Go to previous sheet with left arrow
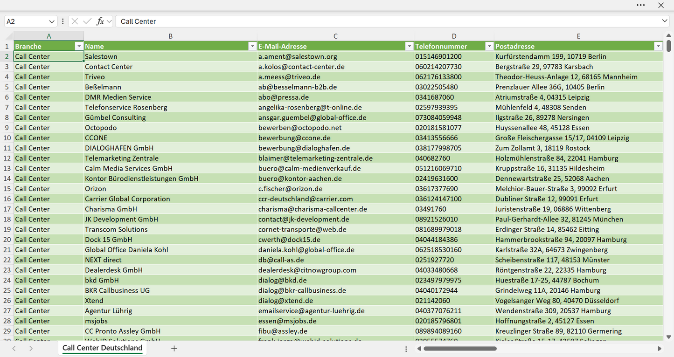Screen dimensions: 674x357 pos(14,348)
